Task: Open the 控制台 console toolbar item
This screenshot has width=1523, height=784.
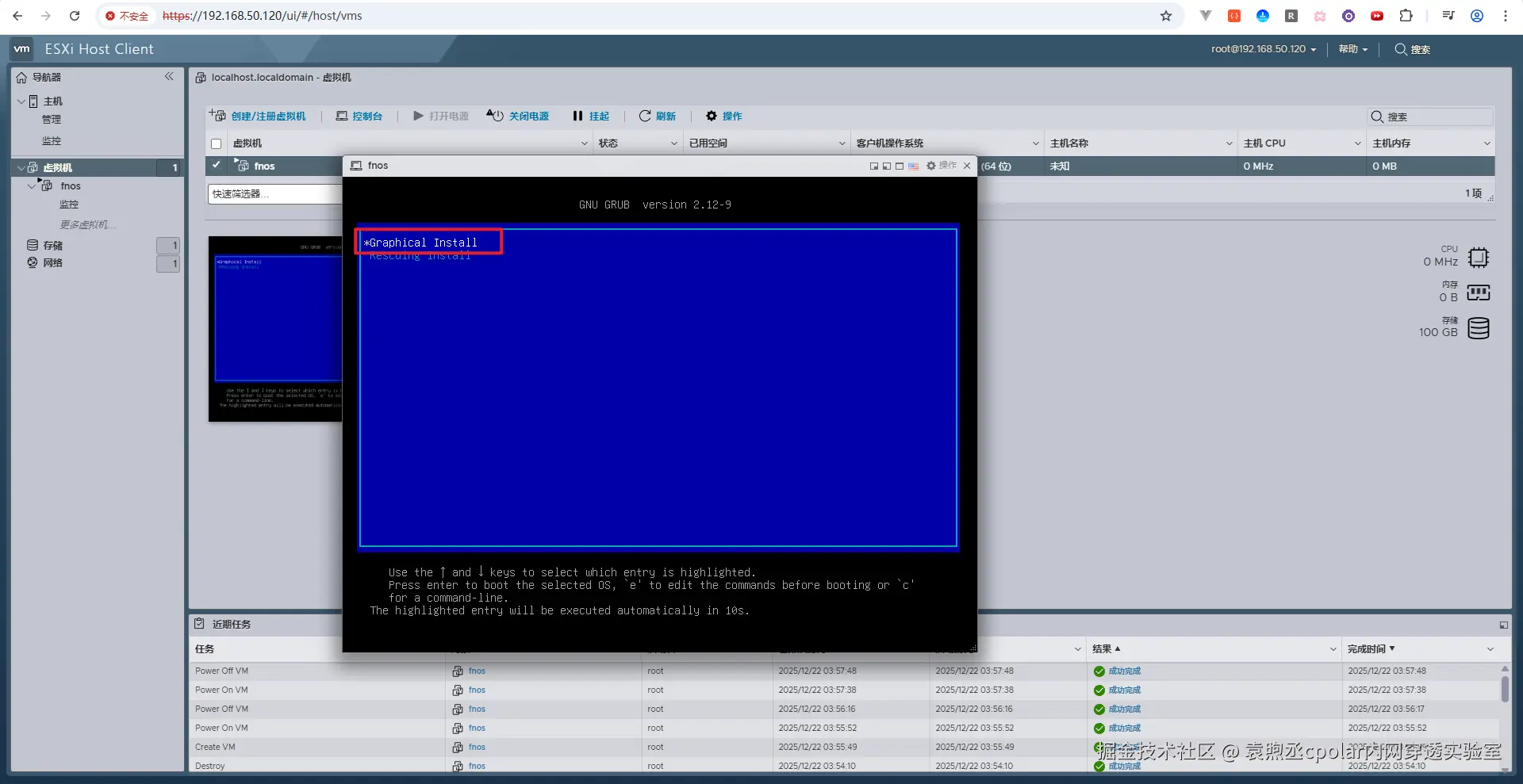Action: coord(359,116)
